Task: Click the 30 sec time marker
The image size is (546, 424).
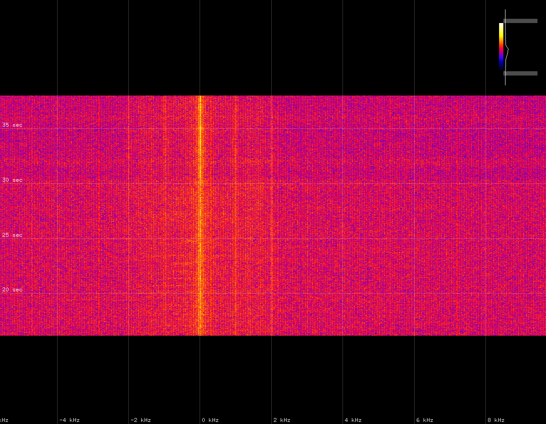Action: pos(12,180)
